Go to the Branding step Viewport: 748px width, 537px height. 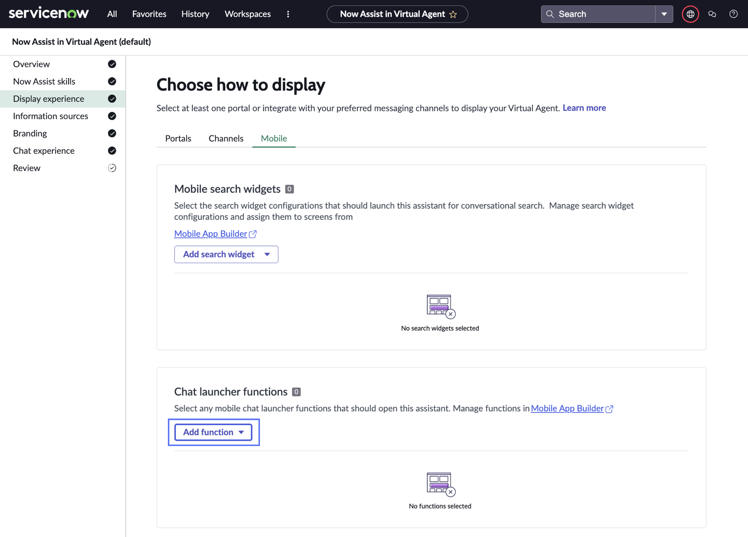(x=63, y=133)
